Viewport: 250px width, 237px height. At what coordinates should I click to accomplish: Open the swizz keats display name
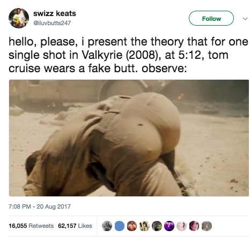pyautogui.click(x=55, y=13)
